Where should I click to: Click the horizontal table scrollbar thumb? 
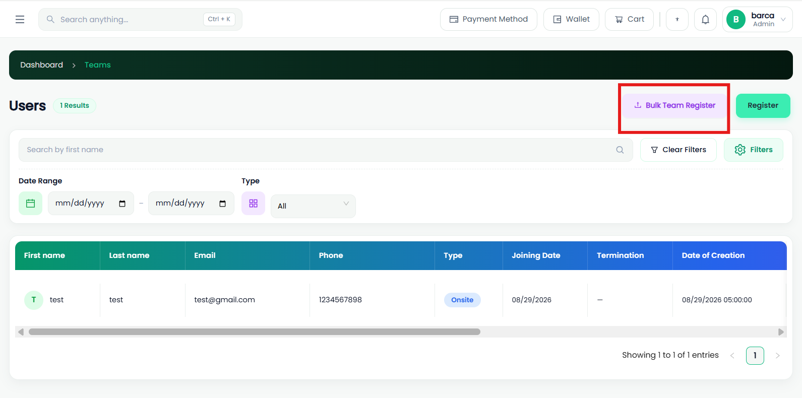[255, 332]
